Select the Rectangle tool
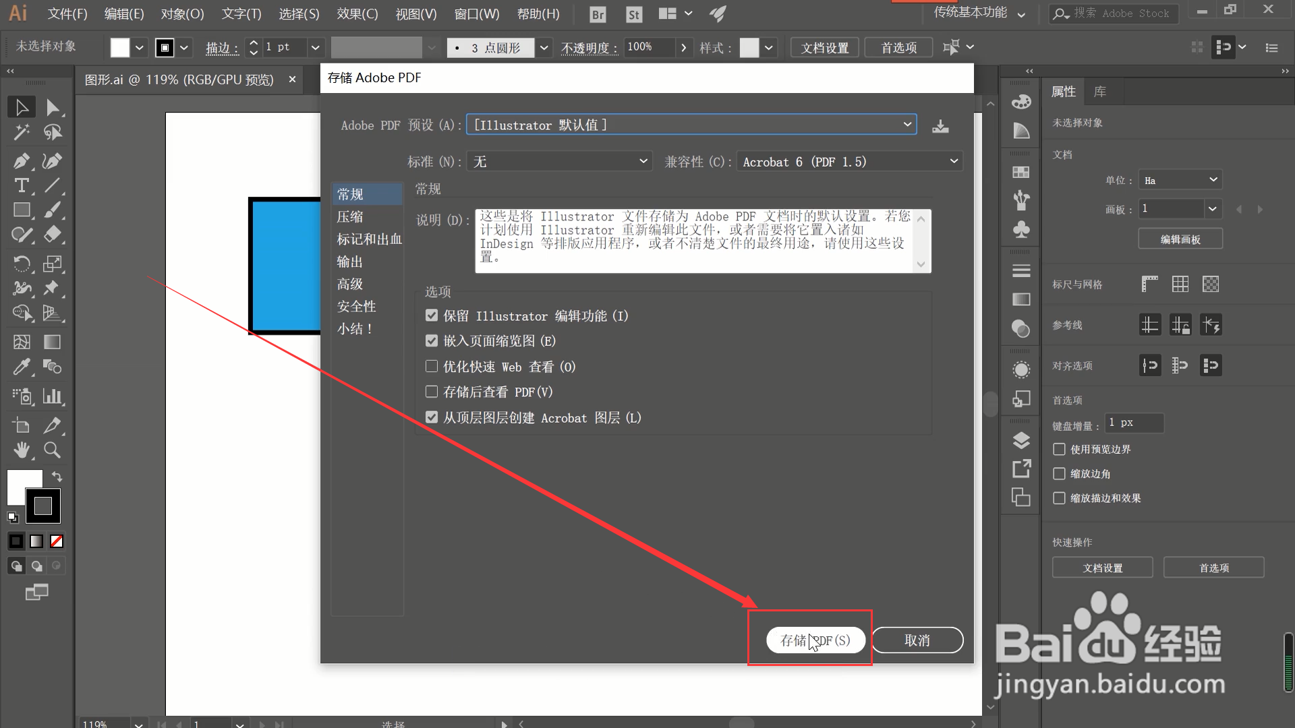The height and width of the screenshot is (728, 1295). coord(22,210)
